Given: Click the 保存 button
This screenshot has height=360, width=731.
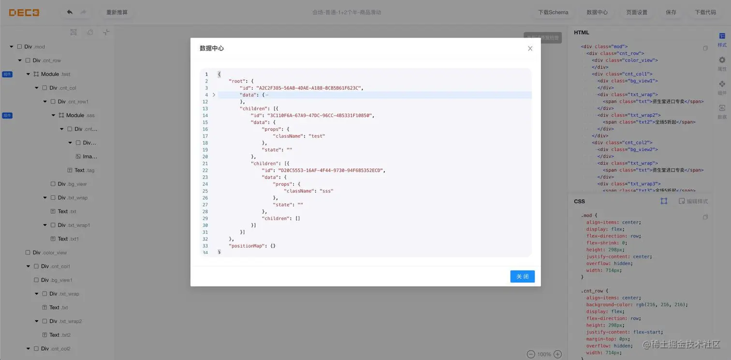Looking at the screenshot, I should point(671,13).
